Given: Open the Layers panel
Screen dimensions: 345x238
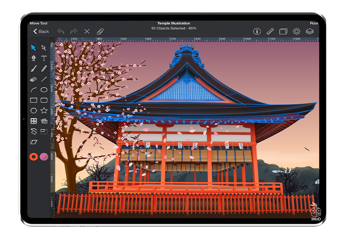Looking at the screenshot, I should pyautogui.click(x=309, y=31).
